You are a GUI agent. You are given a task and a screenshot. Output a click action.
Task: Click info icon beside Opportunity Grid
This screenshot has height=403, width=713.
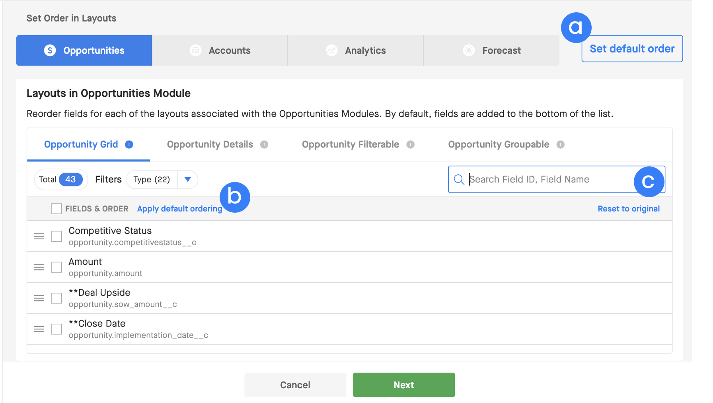point(129,145)
